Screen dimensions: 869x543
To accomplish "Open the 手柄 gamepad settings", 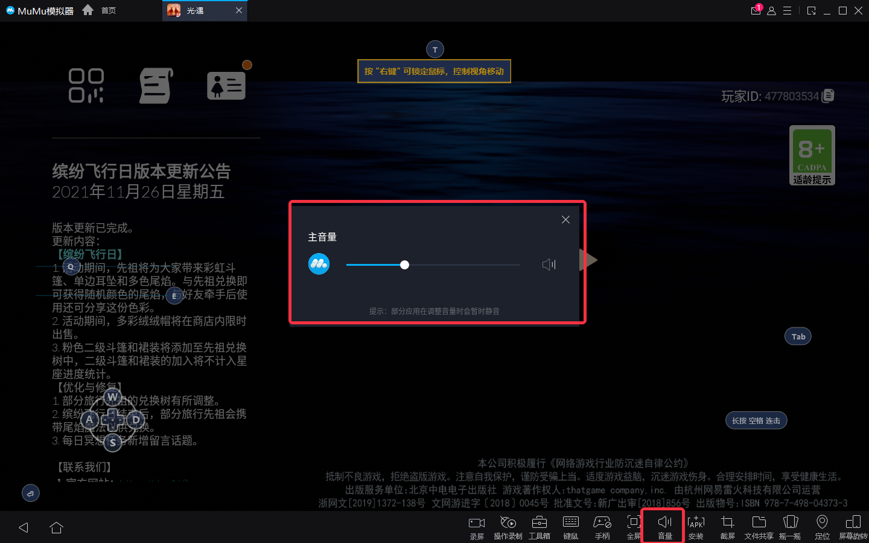I will click(602, 527).
